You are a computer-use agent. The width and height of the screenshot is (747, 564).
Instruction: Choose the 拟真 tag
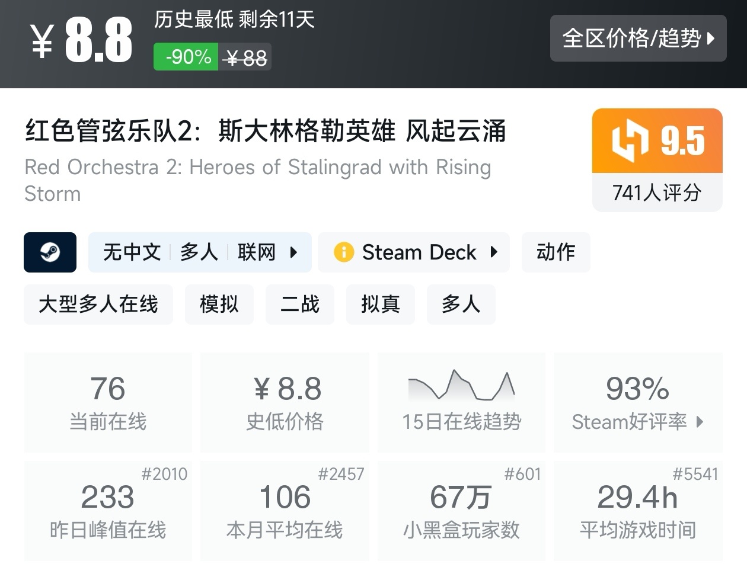[x=381, y=305]
